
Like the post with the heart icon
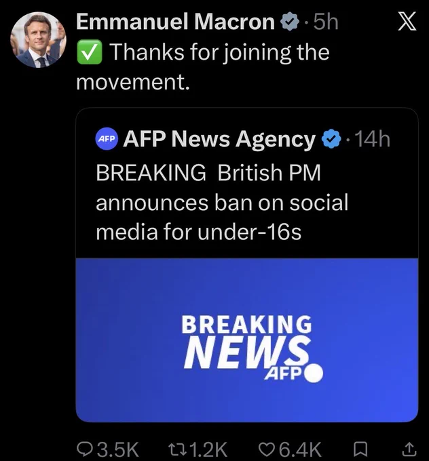[x=267, y=449]
